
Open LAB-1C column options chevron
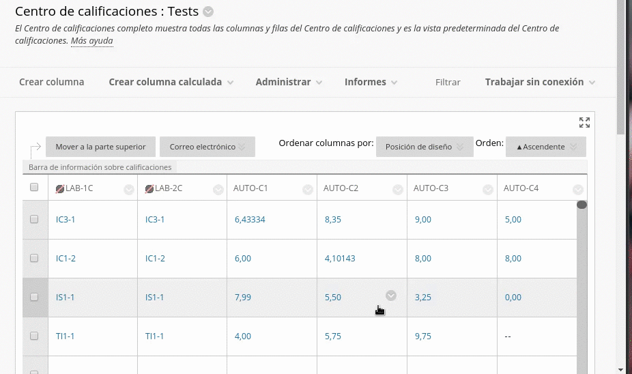(x=128, y=190)
